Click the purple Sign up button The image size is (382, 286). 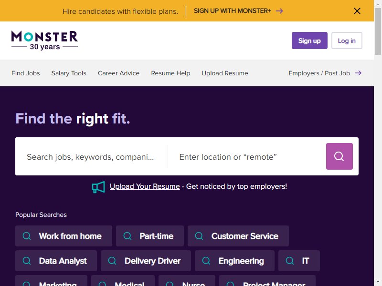point(309,41)
